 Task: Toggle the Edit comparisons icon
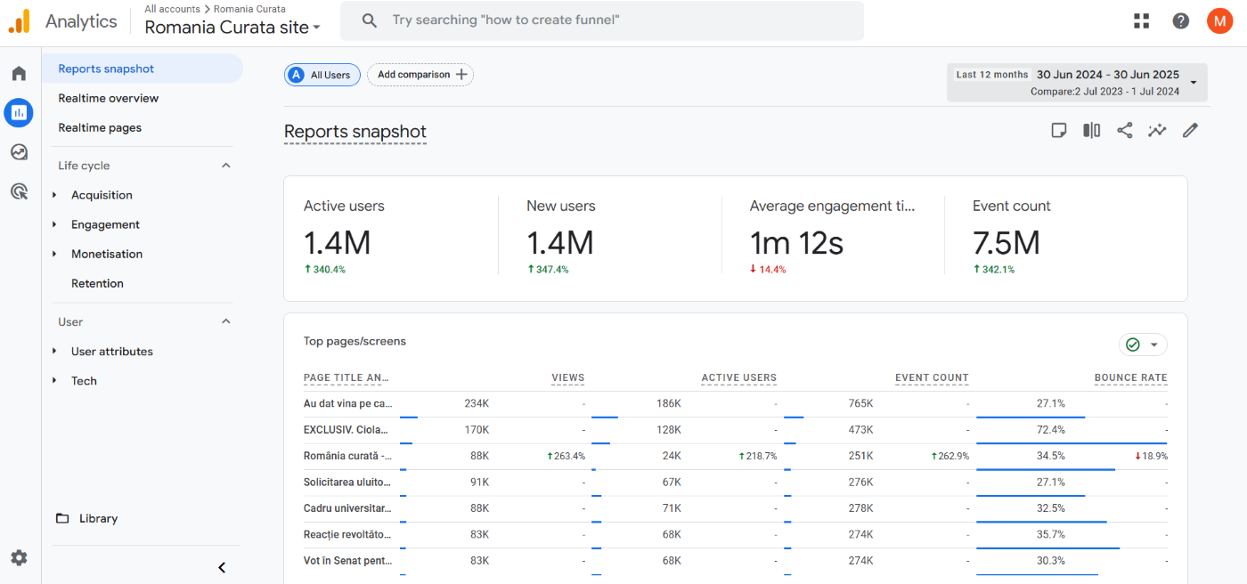tap(1091, 131)
